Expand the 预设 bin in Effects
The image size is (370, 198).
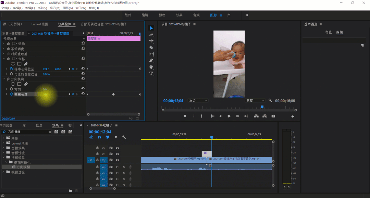click(x=3, y=138)
